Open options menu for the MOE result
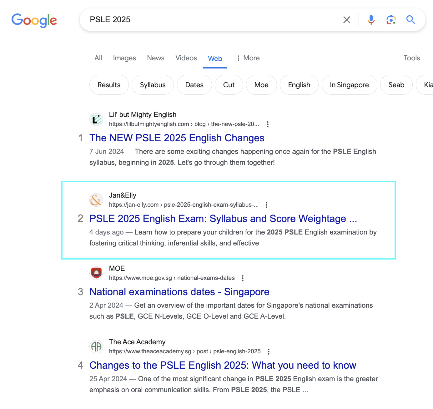 [243, 278]
